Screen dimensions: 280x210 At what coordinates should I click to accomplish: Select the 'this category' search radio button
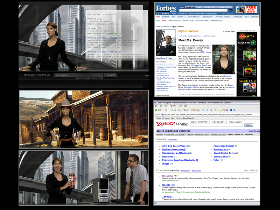230,122
